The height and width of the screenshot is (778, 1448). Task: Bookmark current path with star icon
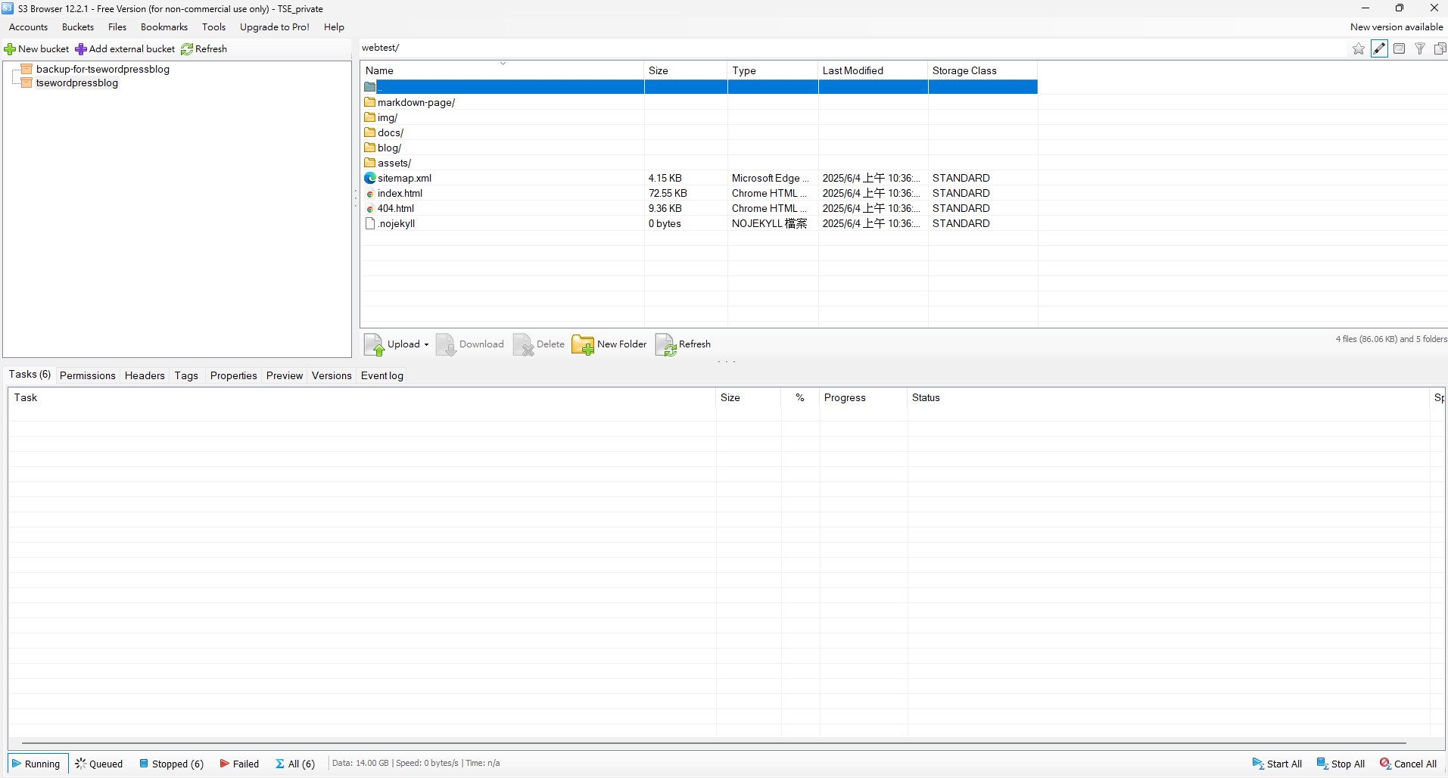pyautogui.click(x=1359, y=49)
